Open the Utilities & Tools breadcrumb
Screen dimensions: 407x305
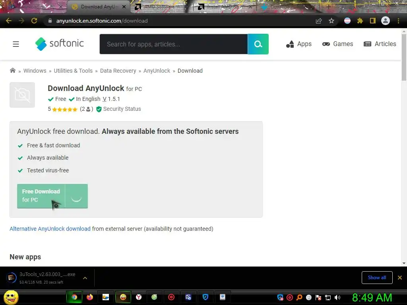73,71
